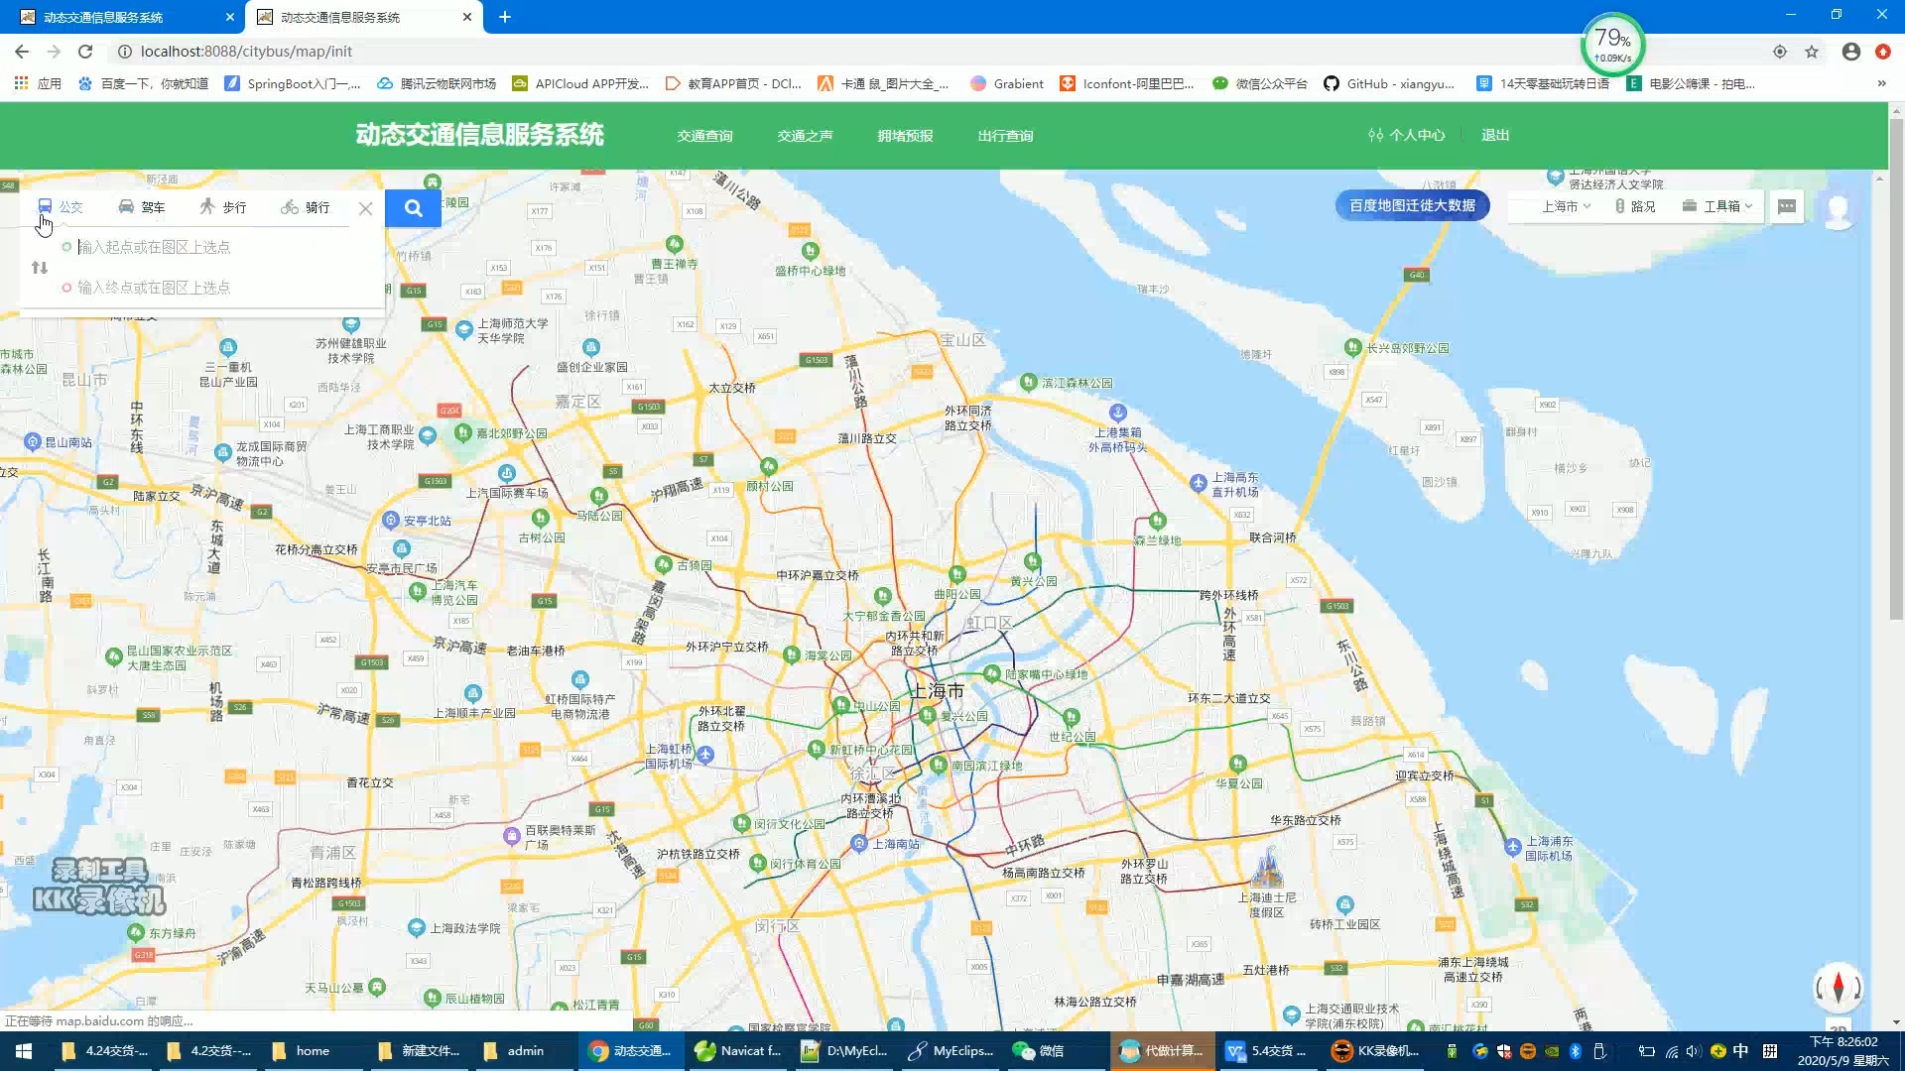Go to 个人中心 personal center
Image resolution: width=1905 pixels, height=1071 pixels.
(1406, 135)
